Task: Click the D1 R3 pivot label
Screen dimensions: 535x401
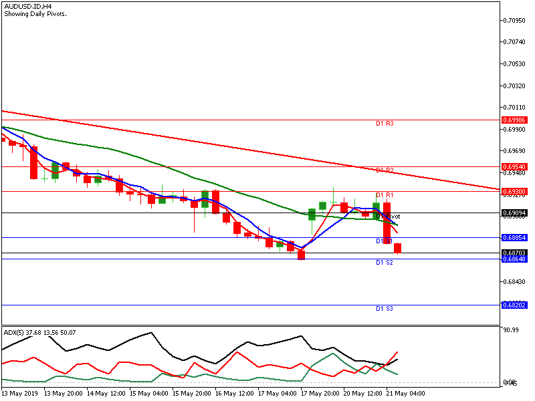Action: coord(384,124)
